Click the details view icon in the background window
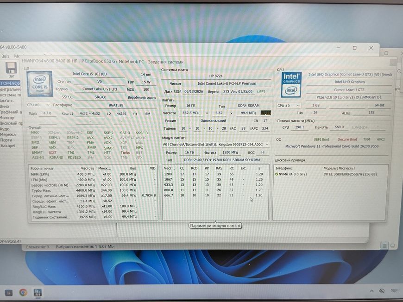Screen dimensions: 403x302 384,245
